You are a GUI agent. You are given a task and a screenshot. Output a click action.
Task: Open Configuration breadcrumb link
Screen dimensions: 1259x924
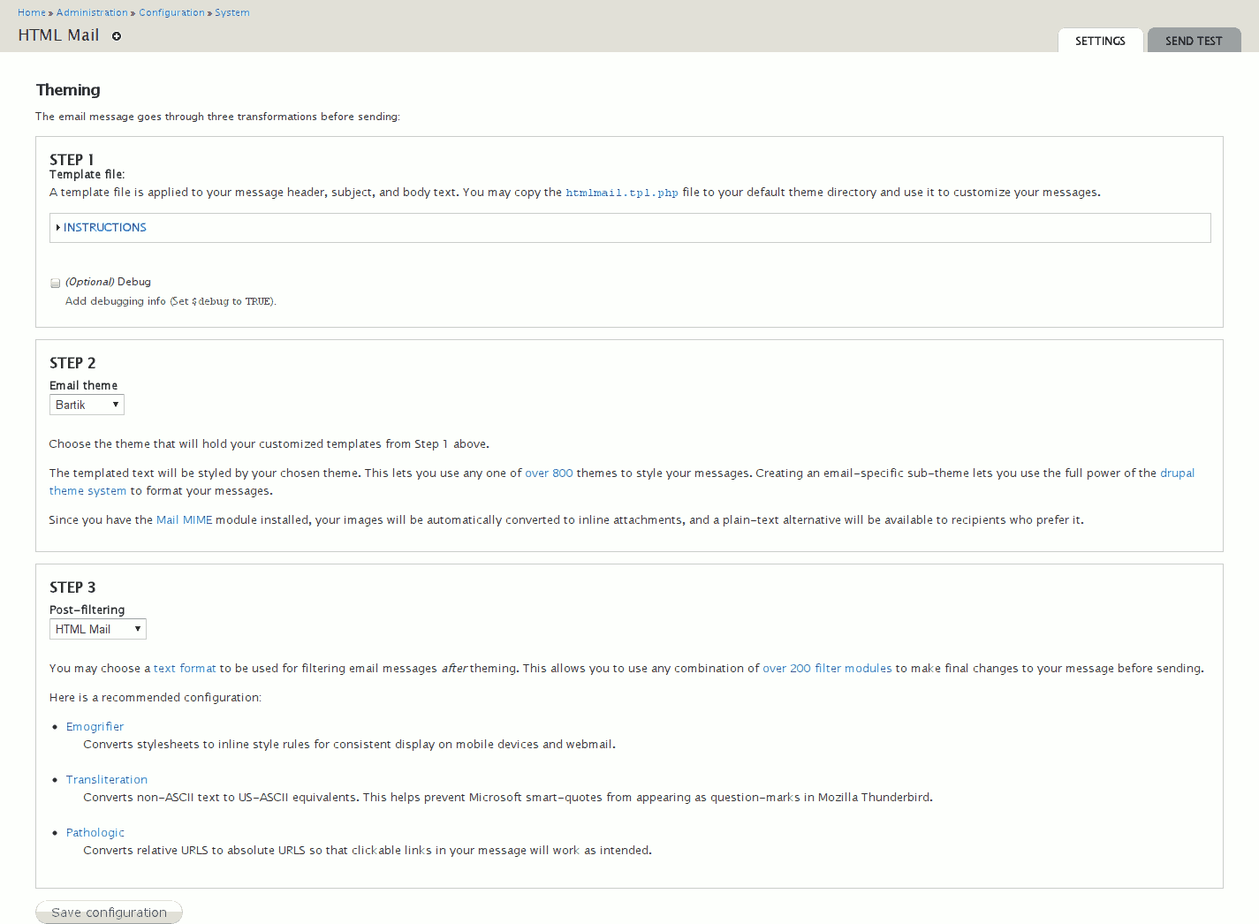pyautogui.click(x=171, y=12)
